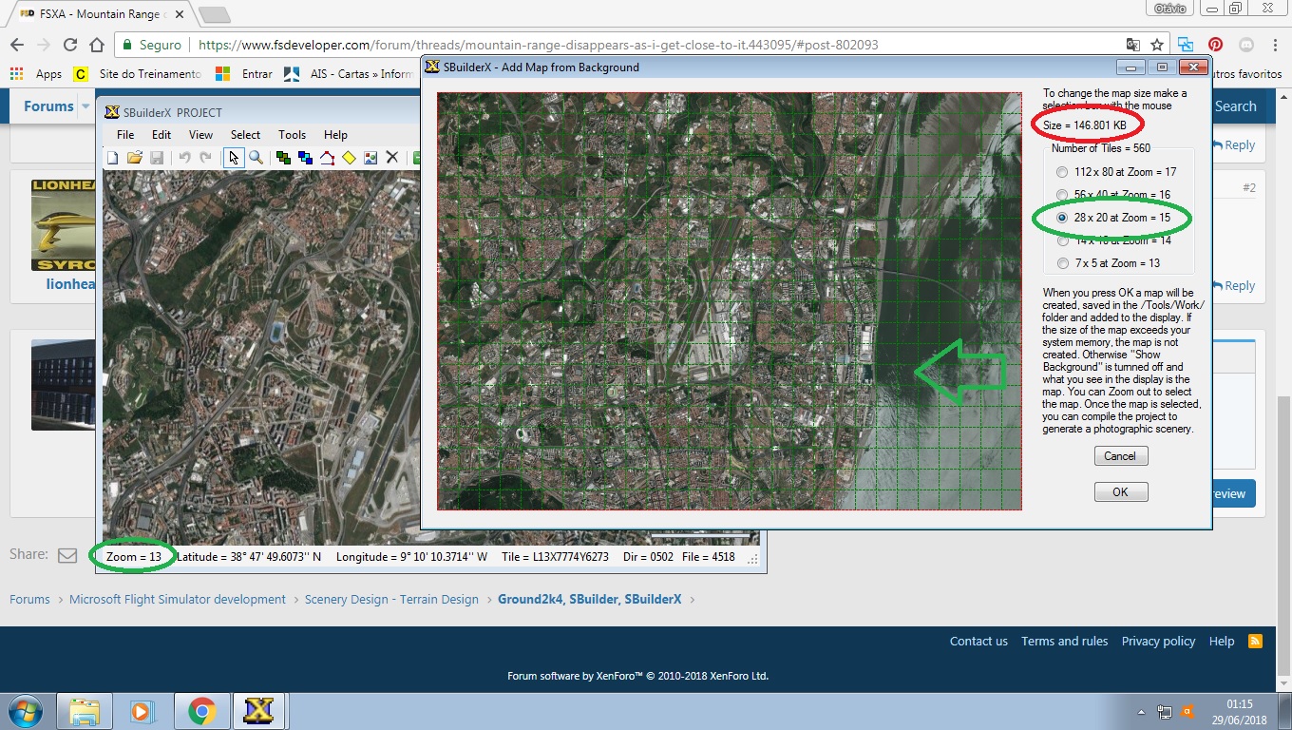Click the yellow diamond object tool
Screen dimensions: 1292x730
tap(349, 158)
